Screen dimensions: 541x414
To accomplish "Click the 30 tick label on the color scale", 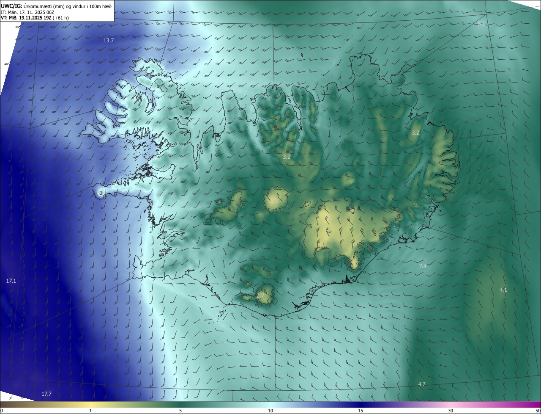I will pyautogui.click(x=451, y=411).
